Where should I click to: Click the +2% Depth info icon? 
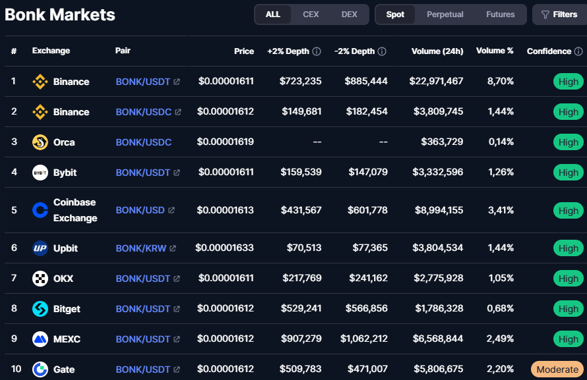317,51
